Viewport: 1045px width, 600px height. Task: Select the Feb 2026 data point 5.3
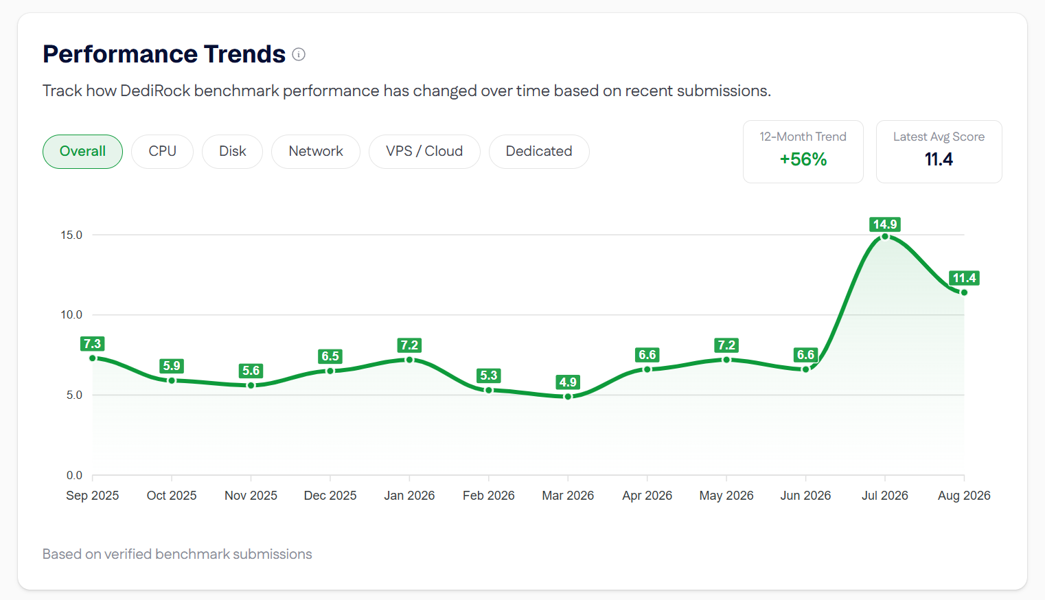pos(489,390)
